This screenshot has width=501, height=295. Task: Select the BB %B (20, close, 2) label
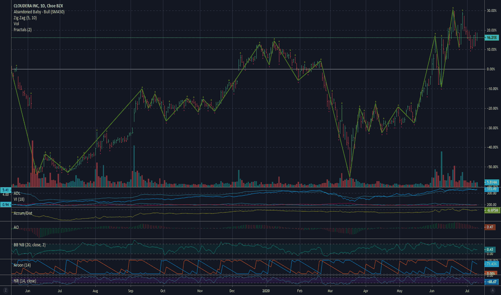click(x=30, y=245)
